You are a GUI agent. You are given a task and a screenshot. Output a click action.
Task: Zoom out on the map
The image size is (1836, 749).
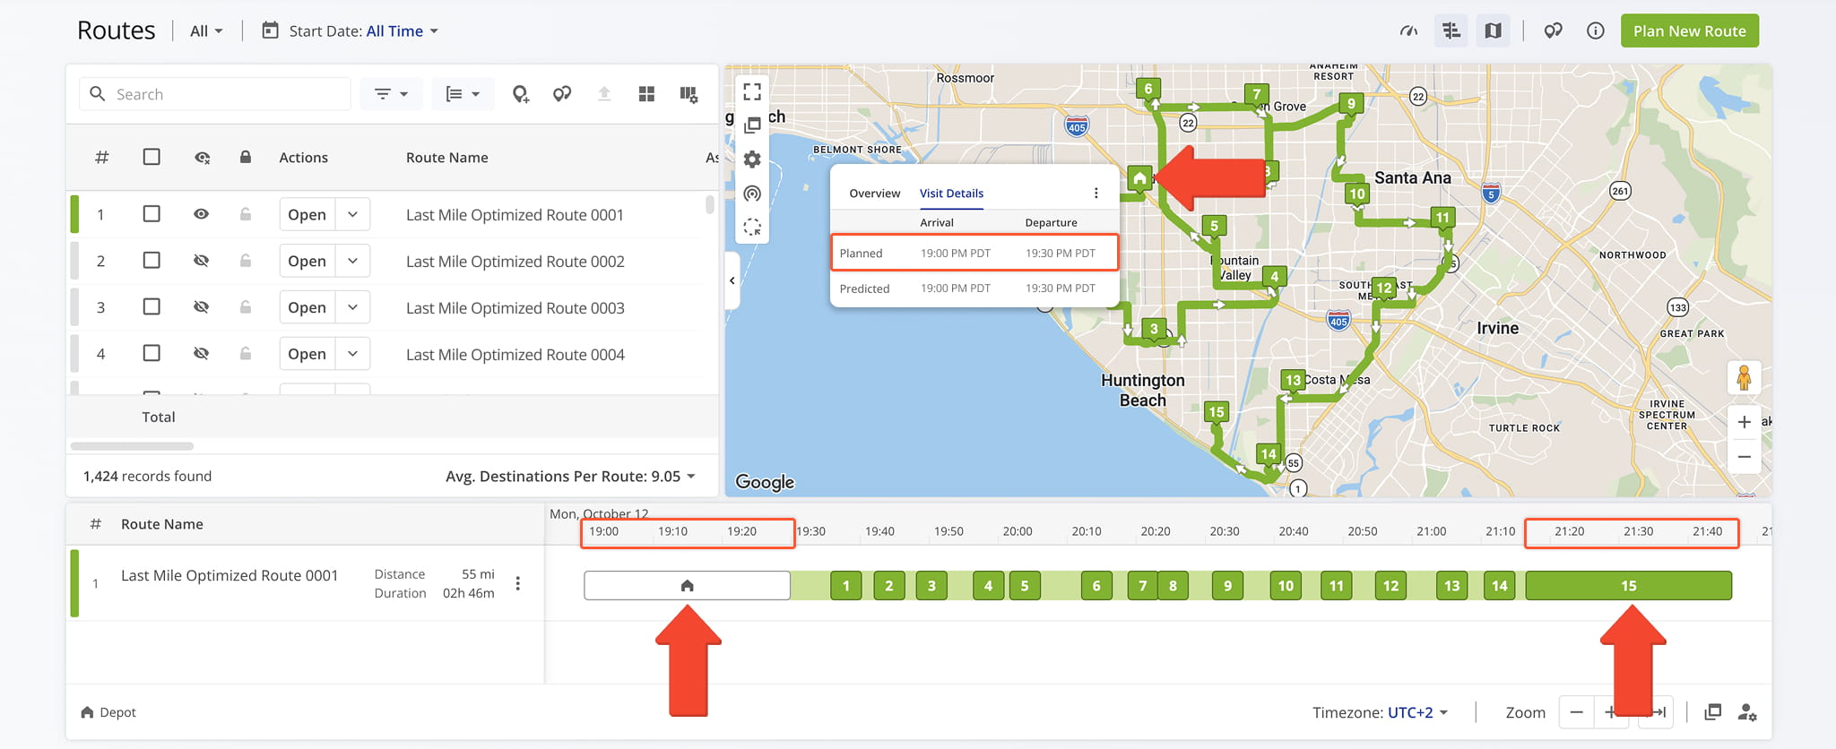[1744, 457]
